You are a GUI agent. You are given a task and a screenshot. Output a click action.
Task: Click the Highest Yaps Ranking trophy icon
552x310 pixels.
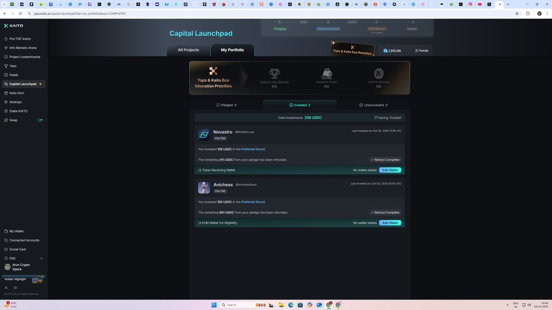(x=275, y=73)
